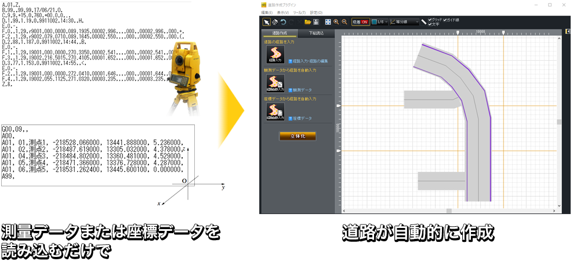Click the upper guide marker on left ruler

pos(338,105)
